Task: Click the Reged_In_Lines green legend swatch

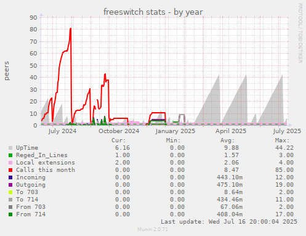Action: 10,155
